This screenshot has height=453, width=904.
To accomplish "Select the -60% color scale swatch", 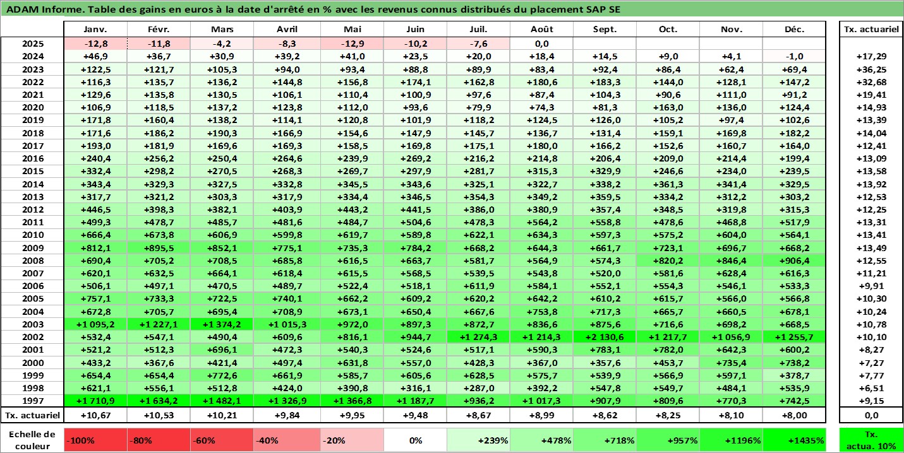I will click(222, 440).
